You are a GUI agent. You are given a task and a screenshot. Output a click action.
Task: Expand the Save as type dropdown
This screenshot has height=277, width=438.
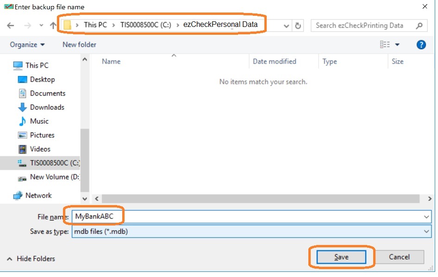[x=426, y=231]
